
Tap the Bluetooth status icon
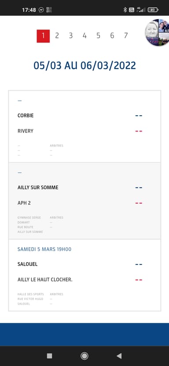[x=125, y=10]
